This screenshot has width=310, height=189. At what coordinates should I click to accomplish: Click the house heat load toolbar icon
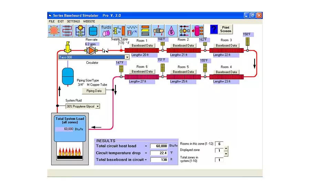click(54, 31)
